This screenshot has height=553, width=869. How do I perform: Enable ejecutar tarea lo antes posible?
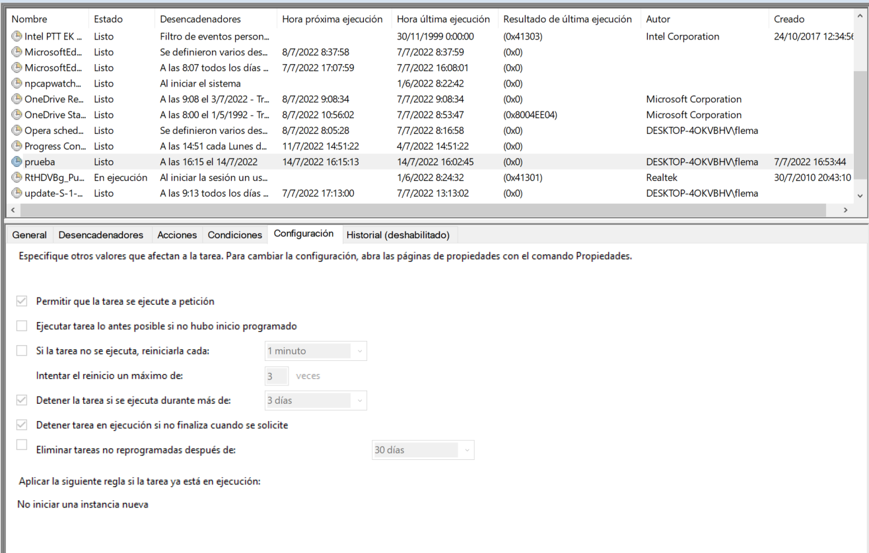[20, 325]
